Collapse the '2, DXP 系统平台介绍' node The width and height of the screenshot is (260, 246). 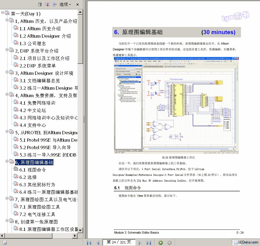click(x=7, y=50)
